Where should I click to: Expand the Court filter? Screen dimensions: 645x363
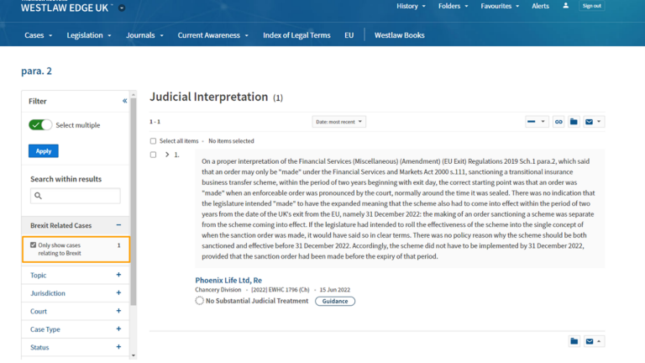(x=118, y=311)
